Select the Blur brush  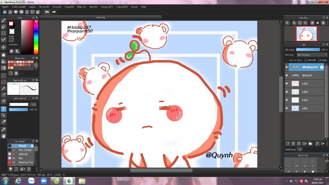pyautogui.click(x=20, y=158)
